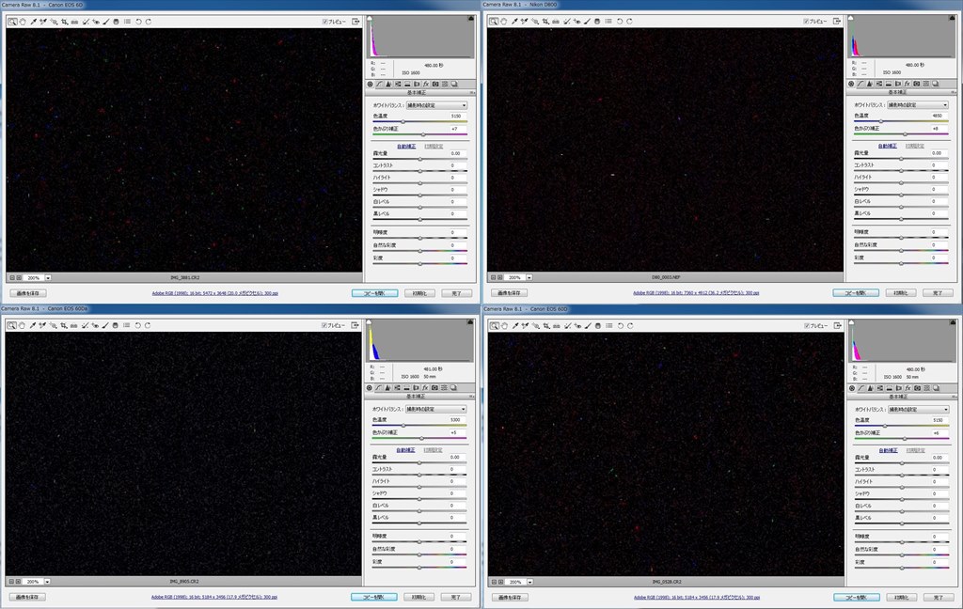Open the Effects (fx) panel in the Nikon D800 window
Viewport: 963px width, 609px height.
coord(907,84)
